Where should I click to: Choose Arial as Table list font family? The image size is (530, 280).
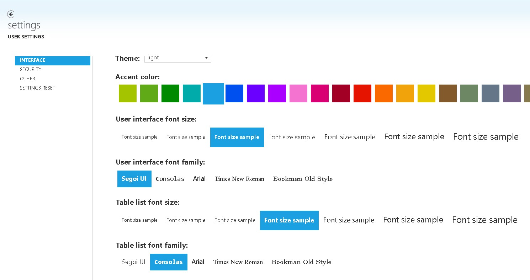tap(198, 262)
